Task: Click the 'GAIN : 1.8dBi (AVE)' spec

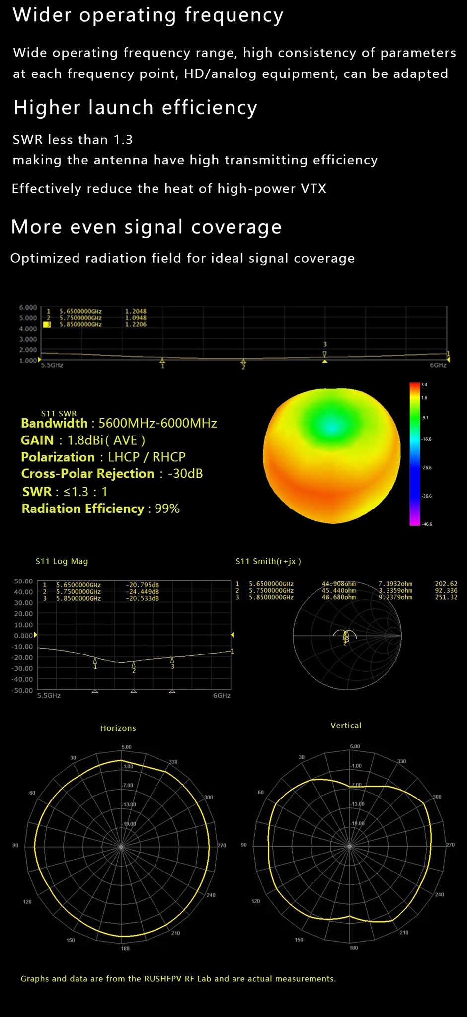Action: 83,440
